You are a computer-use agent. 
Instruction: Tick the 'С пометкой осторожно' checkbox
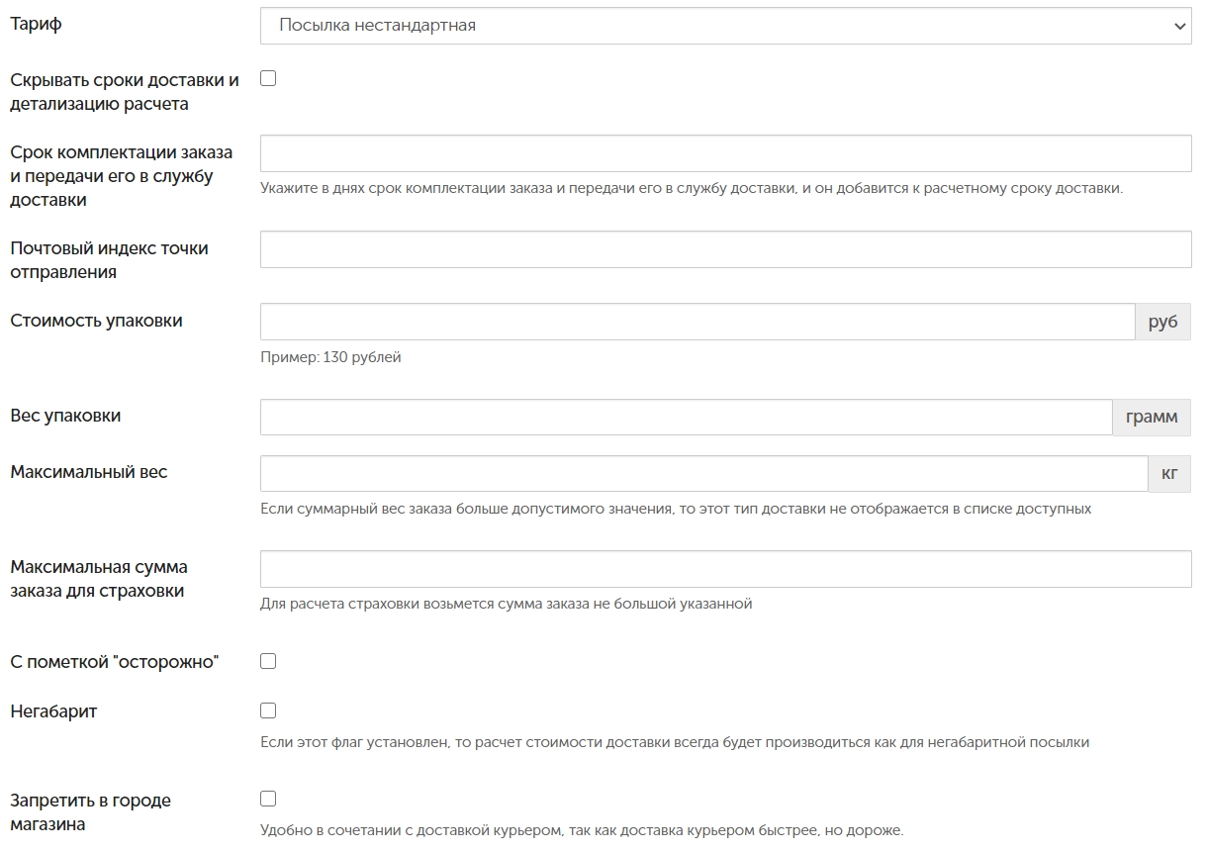click(x=268, y=661)
